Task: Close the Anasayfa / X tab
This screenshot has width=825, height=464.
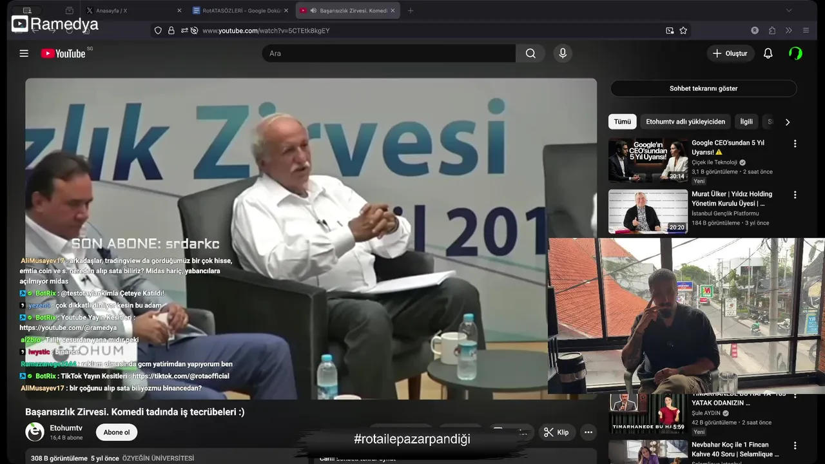Action: point(179,10)
